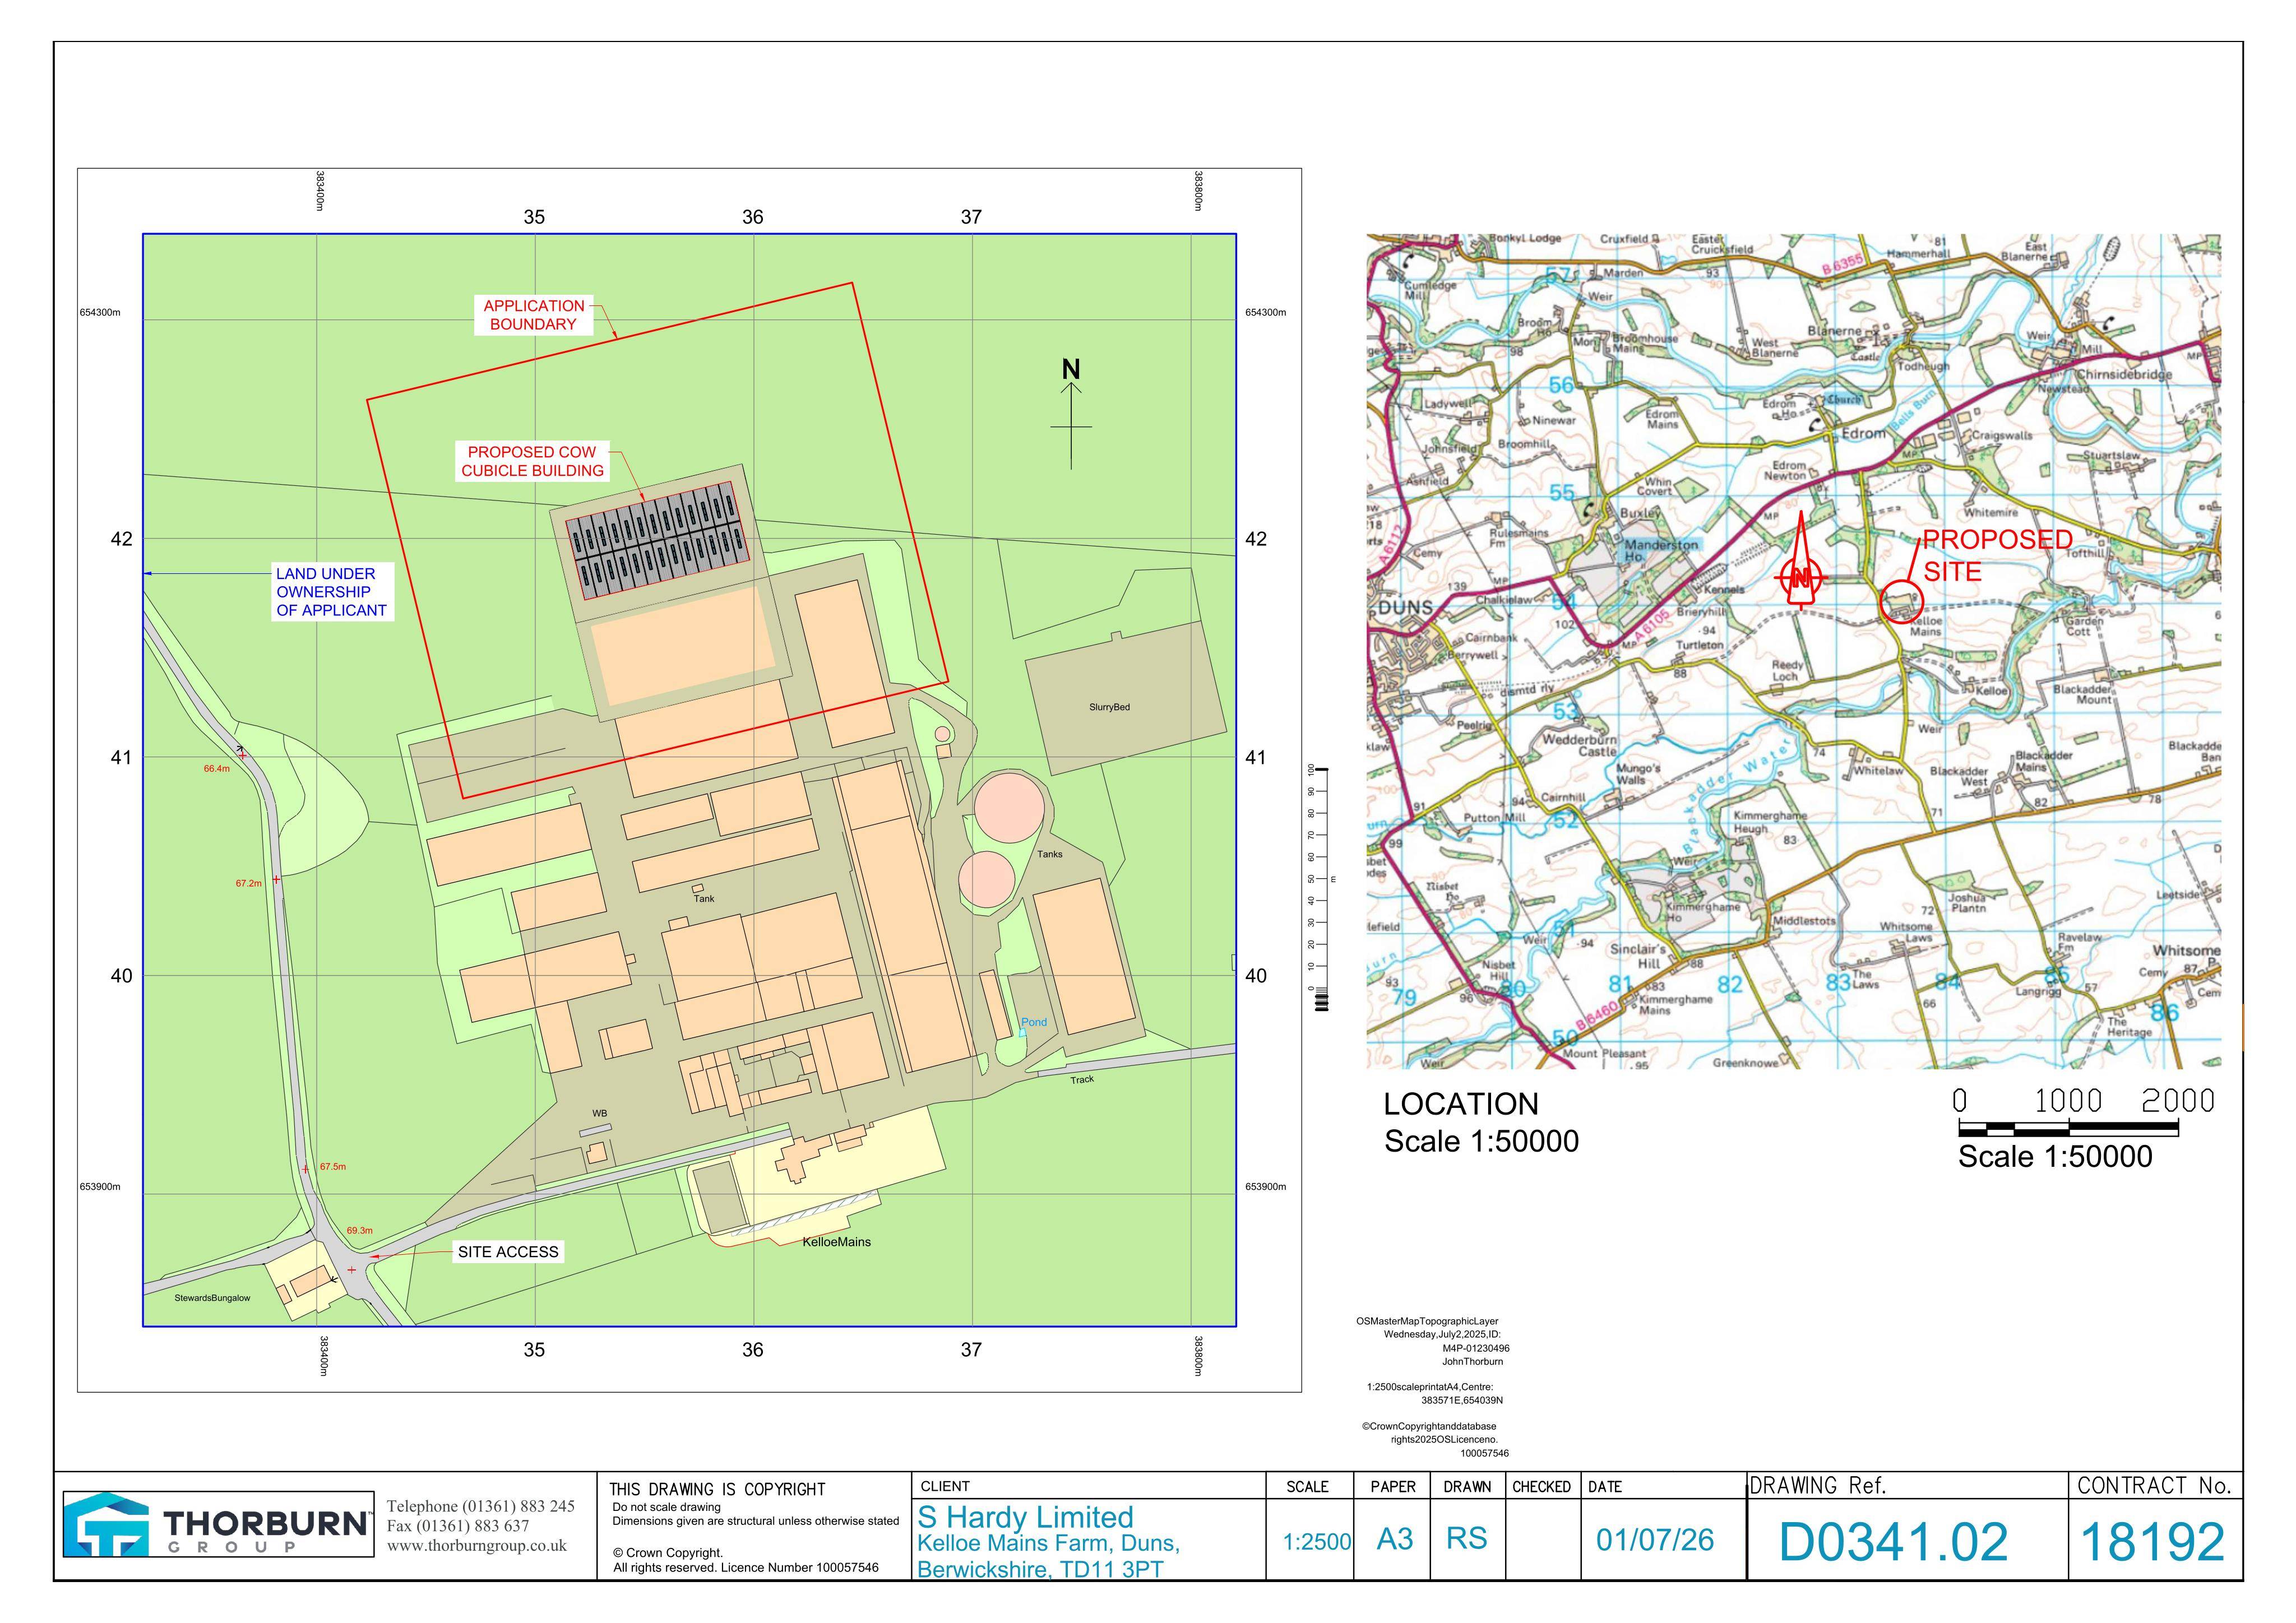Open the www.thorburngroup.co.uk link
The image size is (2296, 1623).
point(477,1545)
